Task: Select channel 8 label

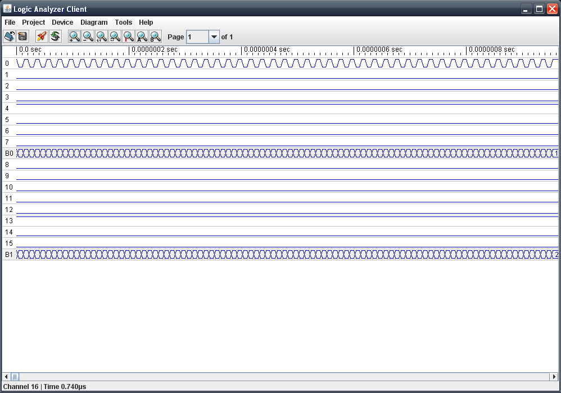Action: 7,165
